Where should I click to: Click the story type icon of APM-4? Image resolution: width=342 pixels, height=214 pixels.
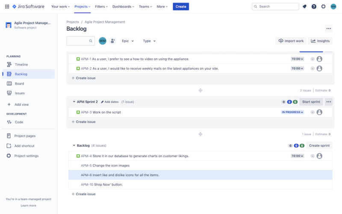[78, 156]
